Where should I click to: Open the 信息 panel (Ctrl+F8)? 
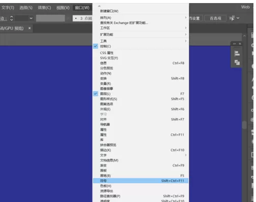pos(141,63)
